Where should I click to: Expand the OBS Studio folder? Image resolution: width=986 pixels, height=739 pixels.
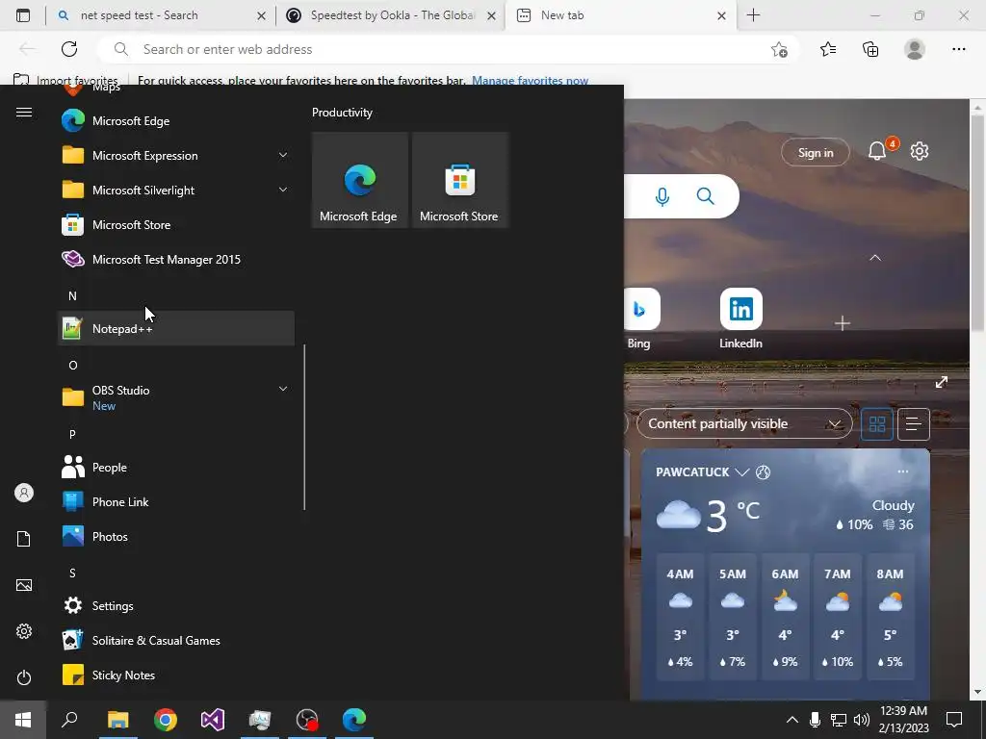coord(176,397)
